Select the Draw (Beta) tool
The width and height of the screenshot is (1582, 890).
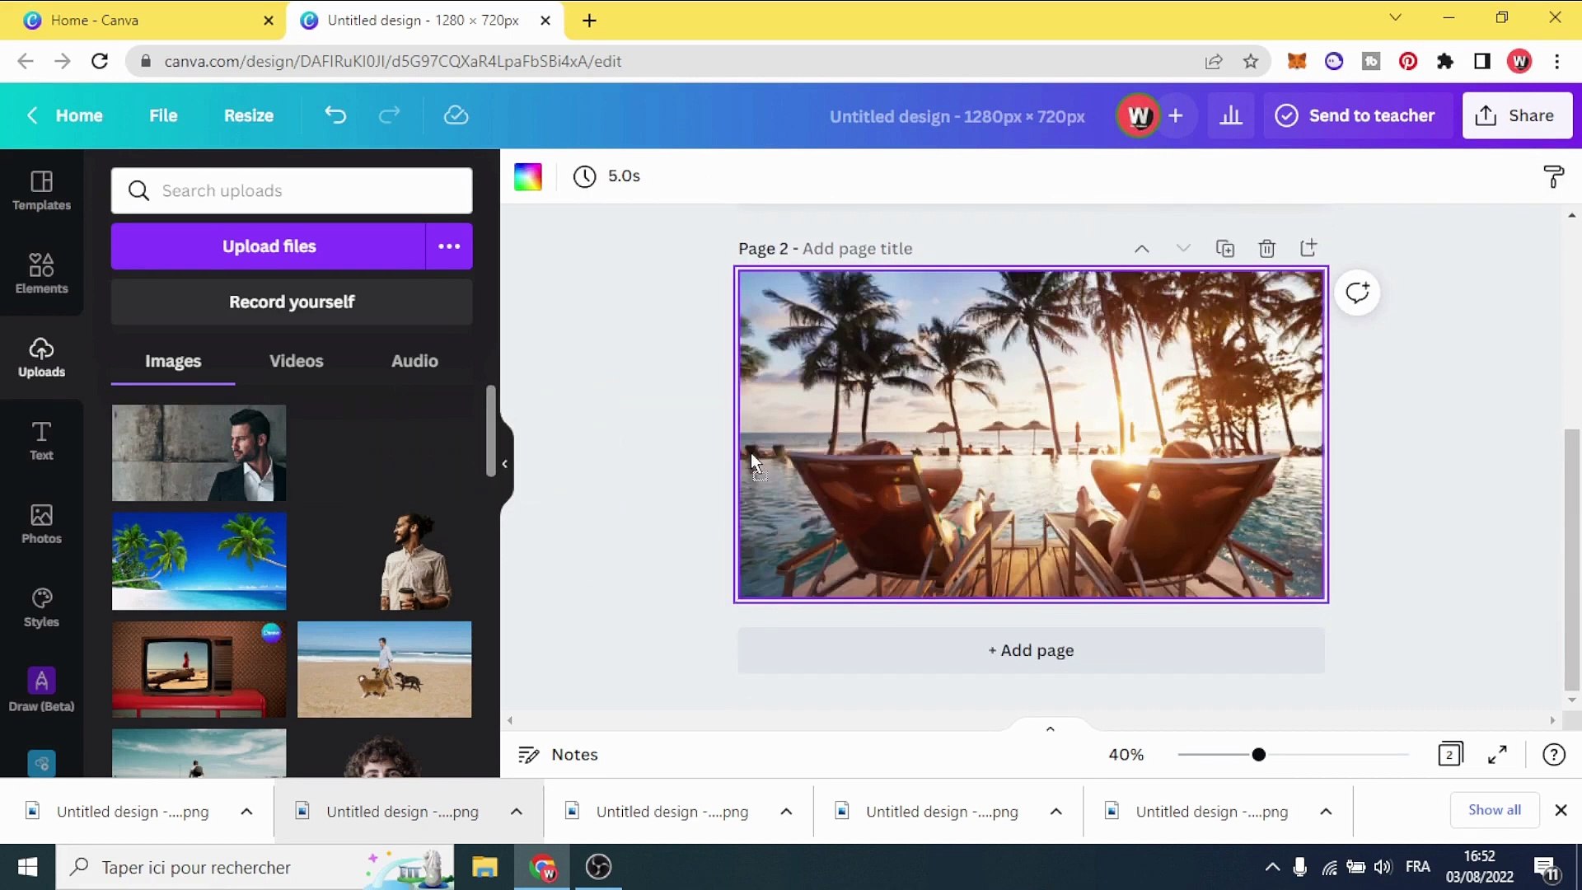tap(41, 689)
